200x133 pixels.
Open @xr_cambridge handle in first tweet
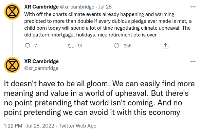pos(77,7)
